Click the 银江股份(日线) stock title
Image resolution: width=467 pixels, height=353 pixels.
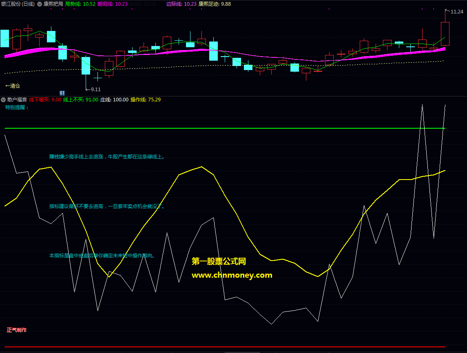pos(18,4)
